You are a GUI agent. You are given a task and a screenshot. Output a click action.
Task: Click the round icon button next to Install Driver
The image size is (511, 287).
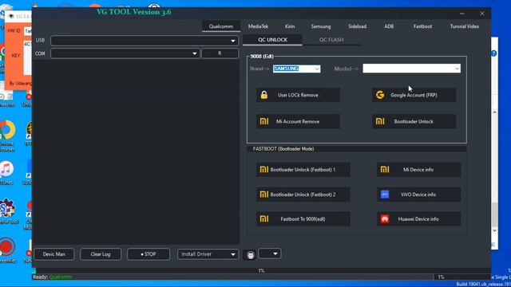pyautogui.click(x=250, y=255)
